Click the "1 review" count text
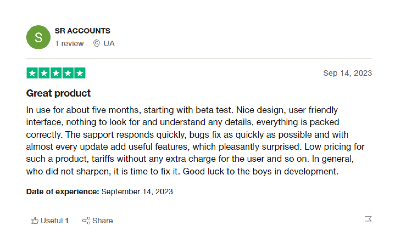 point(69,44)
